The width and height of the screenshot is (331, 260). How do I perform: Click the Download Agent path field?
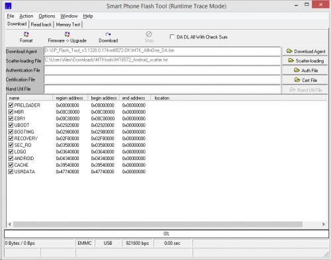click(x=162, y=51)
